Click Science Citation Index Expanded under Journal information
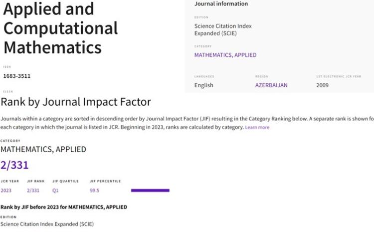 pos(223,29)
